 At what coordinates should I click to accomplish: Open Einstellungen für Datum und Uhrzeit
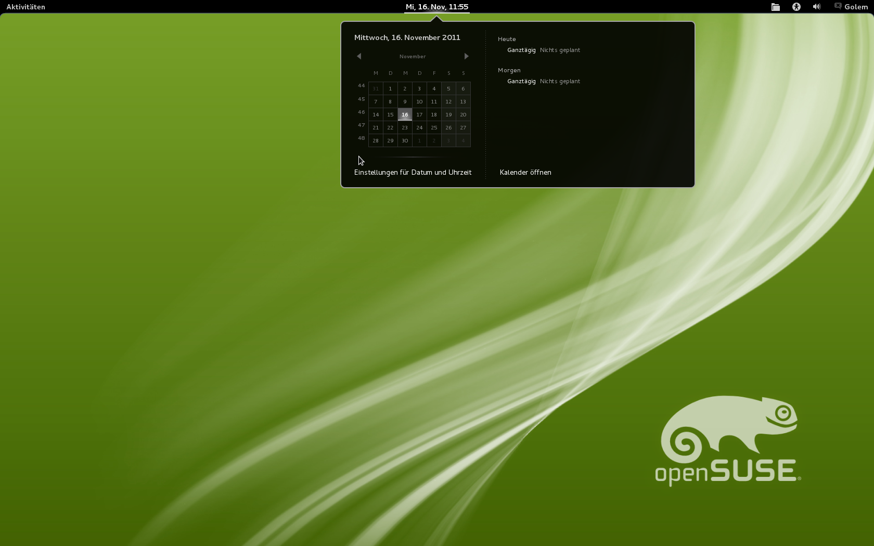tap(413, 172)
